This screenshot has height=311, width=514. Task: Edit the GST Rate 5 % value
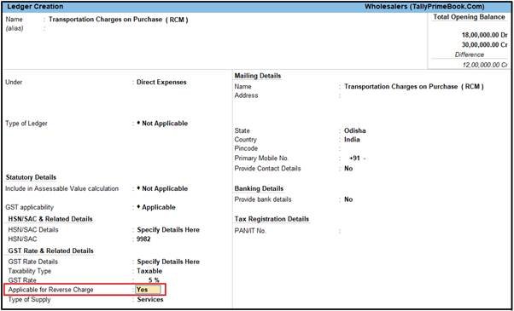[154, 280]
